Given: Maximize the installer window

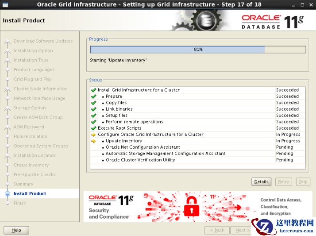Looking at the screenshot, I should pyautogui.click(x=302, y=5).
